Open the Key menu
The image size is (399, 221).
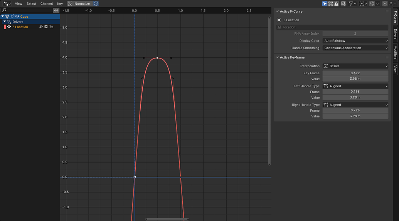coord(60,3)
